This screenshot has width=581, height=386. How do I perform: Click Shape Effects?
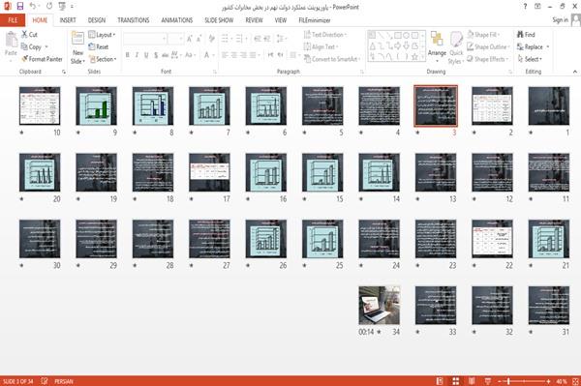[x=488, y=59]
